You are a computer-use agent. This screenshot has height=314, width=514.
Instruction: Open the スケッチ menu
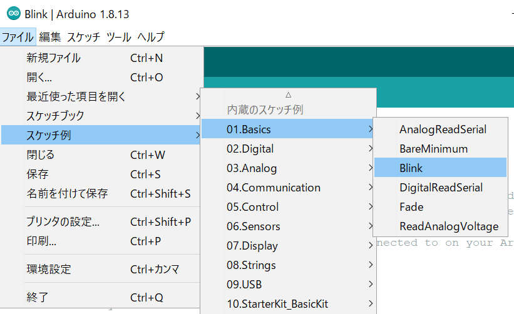(84, 37)
